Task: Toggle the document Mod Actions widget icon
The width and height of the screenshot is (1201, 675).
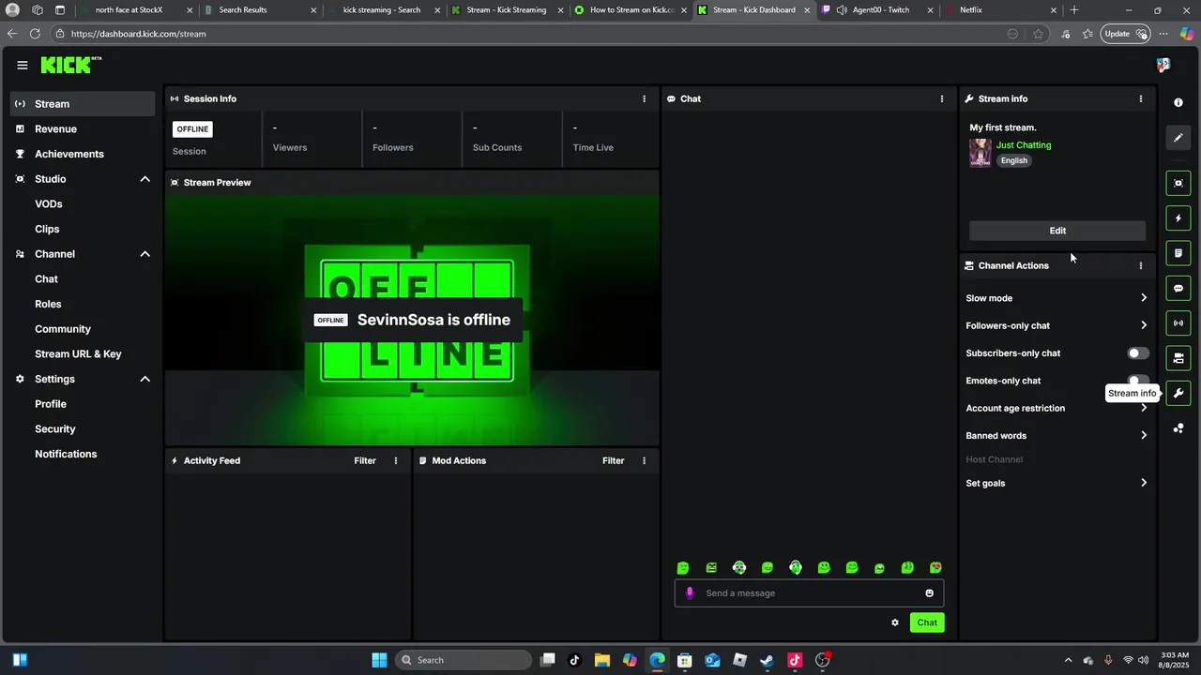Action: click(1178, 253)
